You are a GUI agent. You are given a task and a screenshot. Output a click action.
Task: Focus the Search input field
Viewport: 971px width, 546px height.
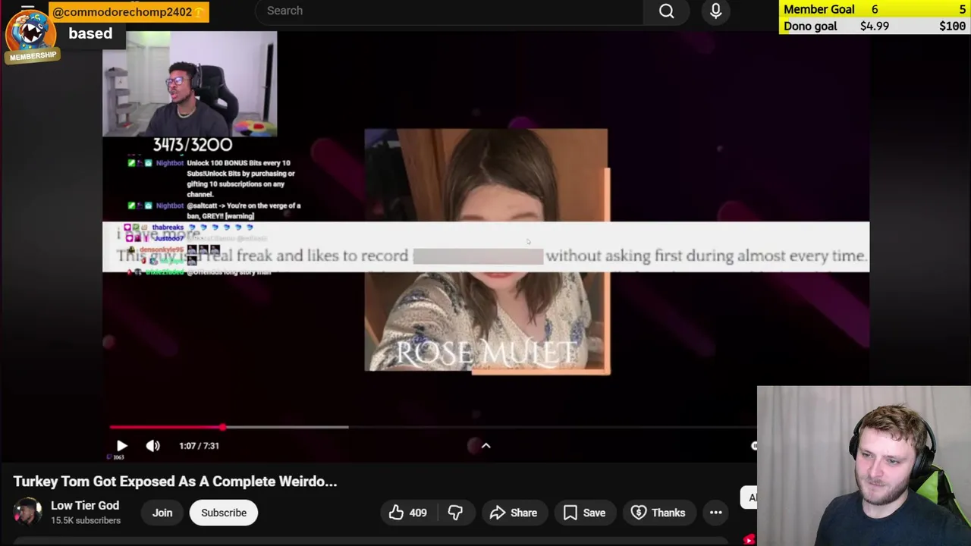(449, 11)
